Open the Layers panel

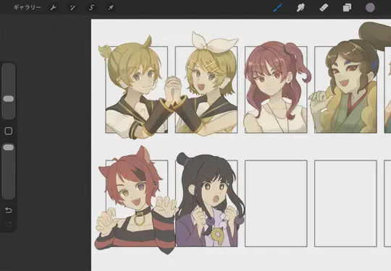[347, 8]
